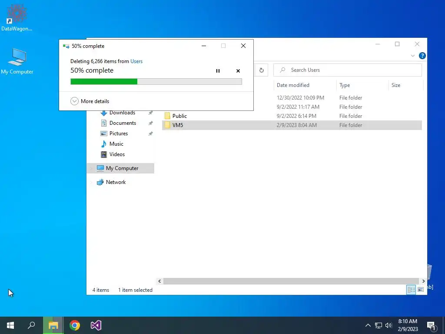Click '1 item selected' in status bar
445x334 pixels.
136,290
